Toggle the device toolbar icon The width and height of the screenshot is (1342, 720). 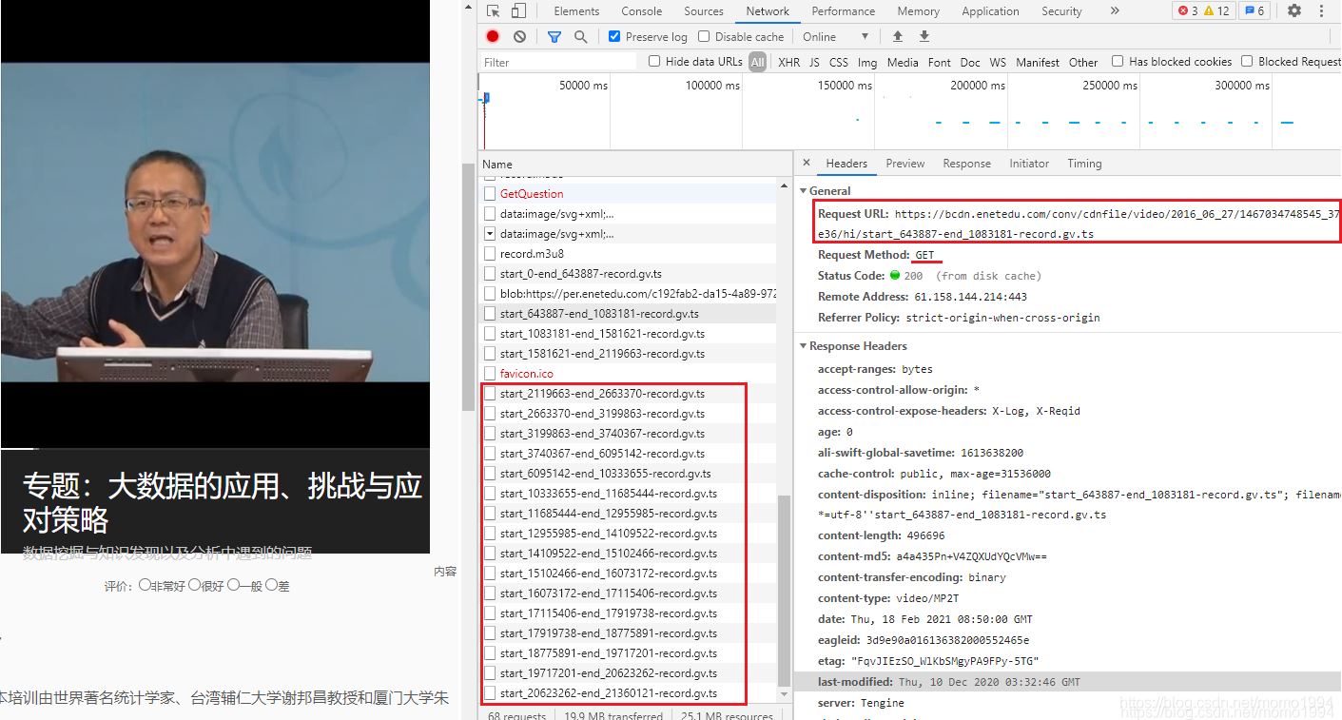click(x=518, y=11)
